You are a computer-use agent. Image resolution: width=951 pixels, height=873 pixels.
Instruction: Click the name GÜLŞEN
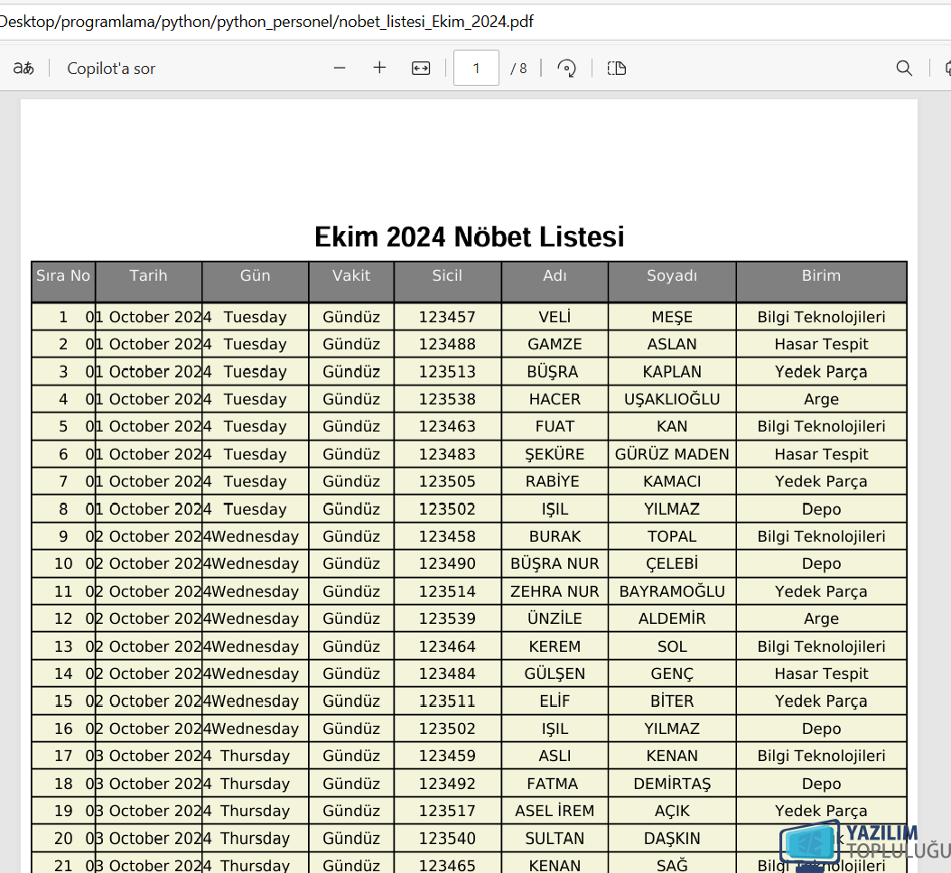coord(555,673)
